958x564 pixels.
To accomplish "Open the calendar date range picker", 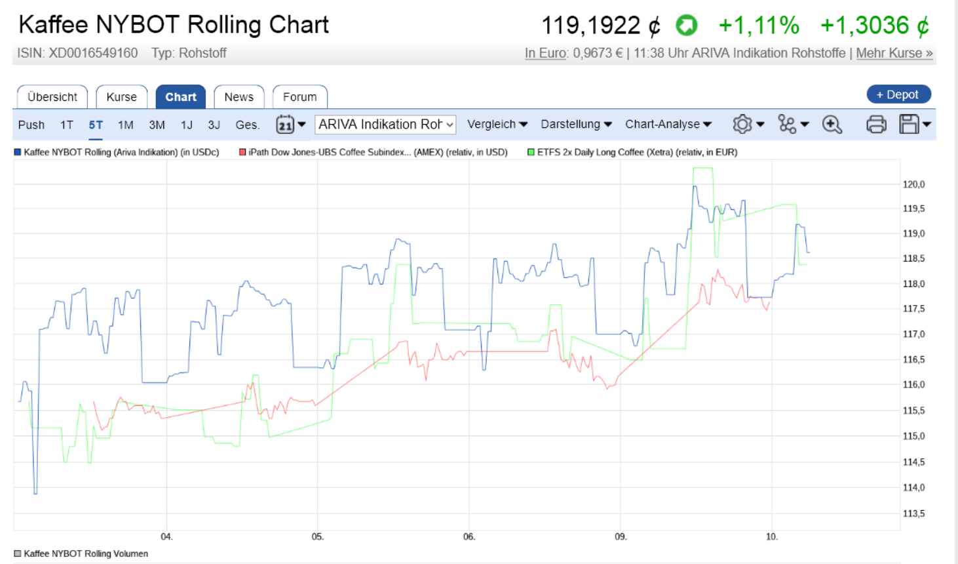I will coord(291,125).
